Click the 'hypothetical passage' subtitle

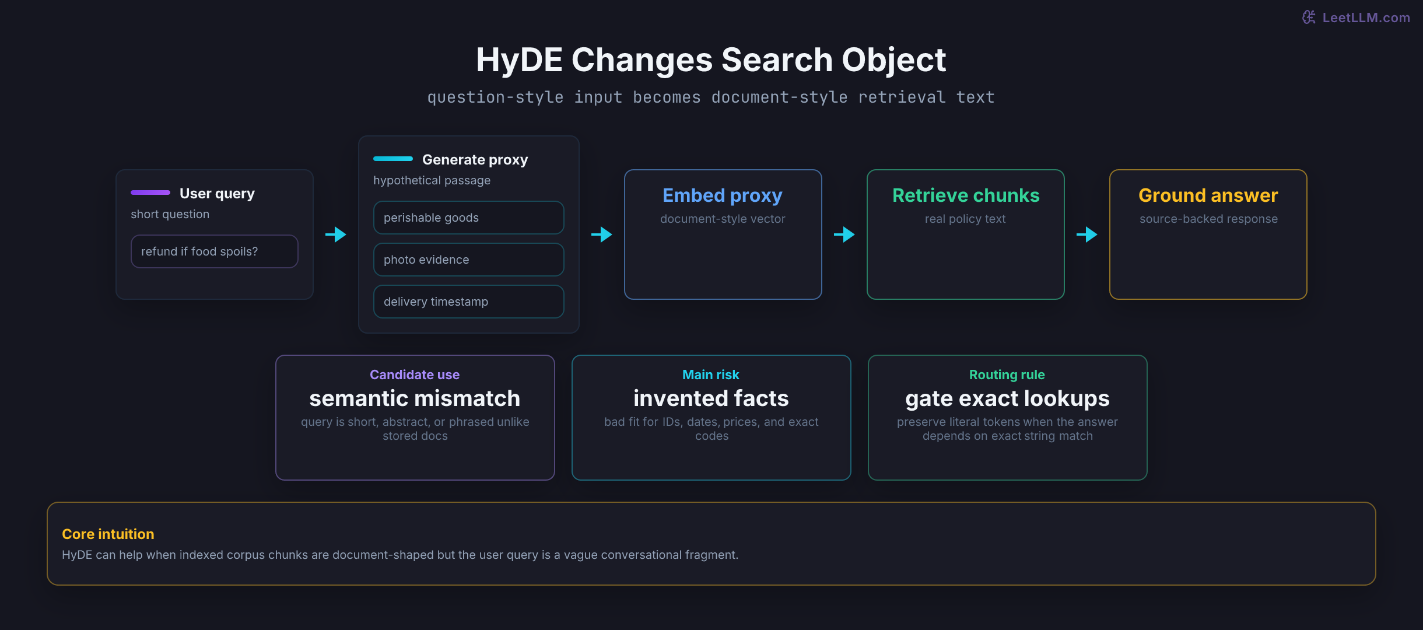tap(432, 180)
